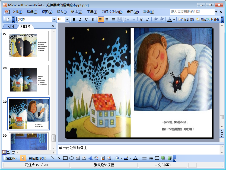The height and width of the screenshot is (170, 226).
Task: Open the fill color dropdown arrow
Action: pos(121,158)
